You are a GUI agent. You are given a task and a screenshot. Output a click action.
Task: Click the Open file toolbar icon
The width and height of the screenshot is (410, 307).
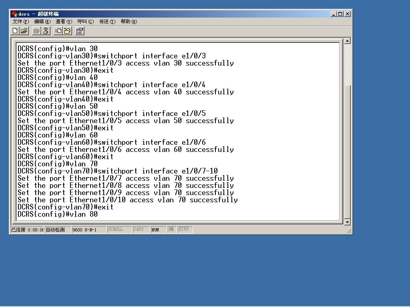[x=24, y=31]
